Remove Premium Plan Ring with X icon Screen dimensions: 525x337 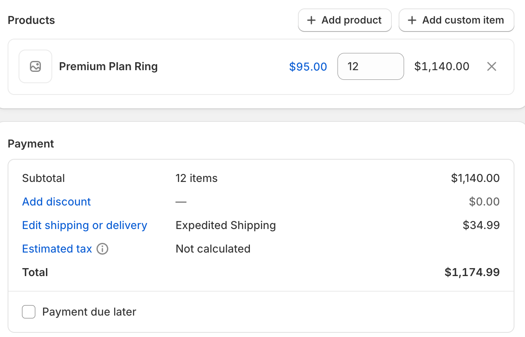click(492, 66)
